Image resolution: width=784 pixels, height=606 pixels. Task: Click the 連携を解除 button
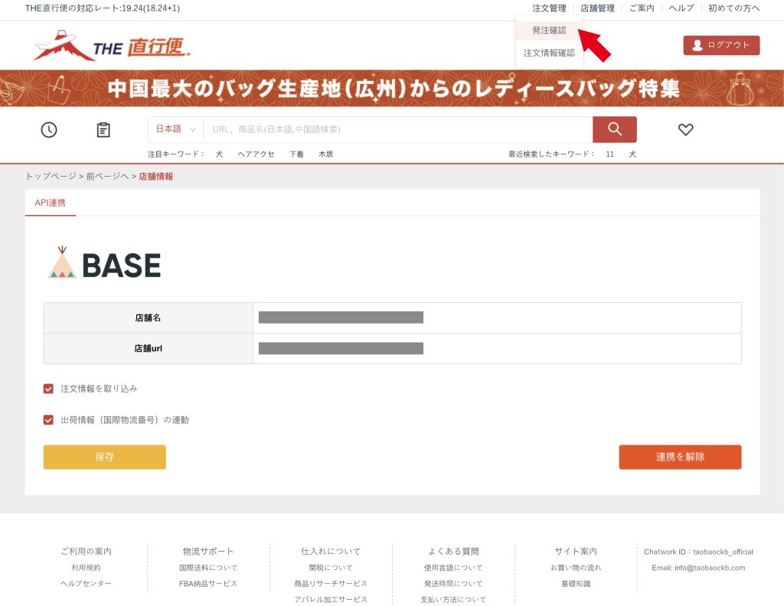point(680,457)
